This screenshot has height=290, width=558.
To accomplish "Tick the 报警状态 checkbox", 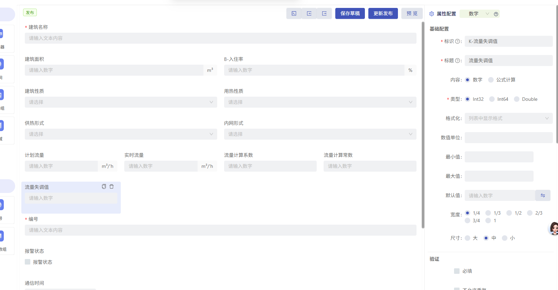I will [x=28, y=262].
